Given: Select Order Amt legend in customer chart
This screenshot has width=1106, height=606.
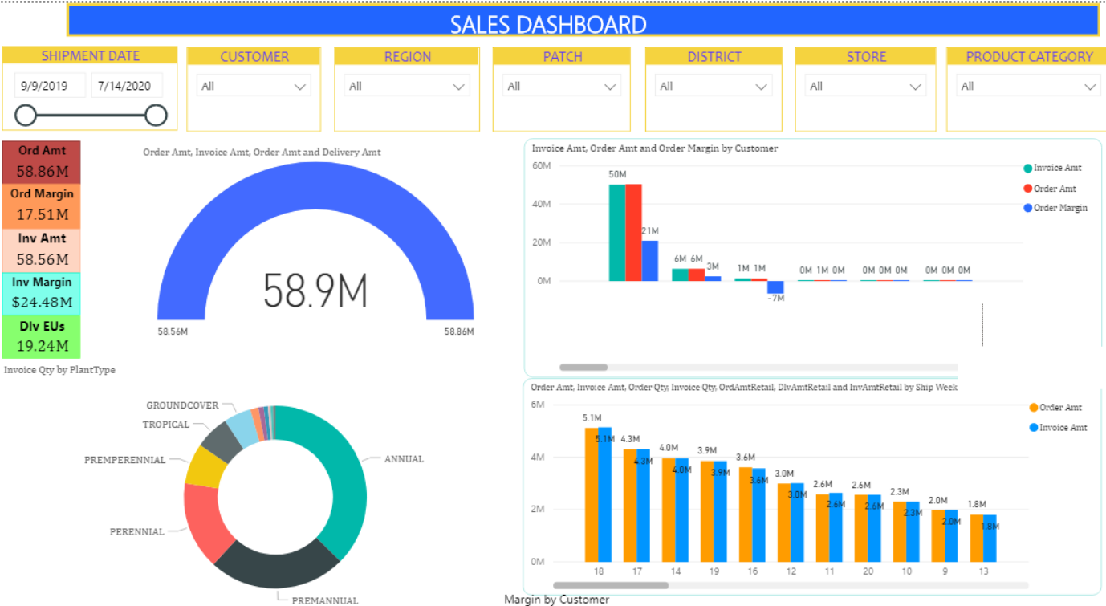Looking at the screenshot, I should (x=1050, y=189).
